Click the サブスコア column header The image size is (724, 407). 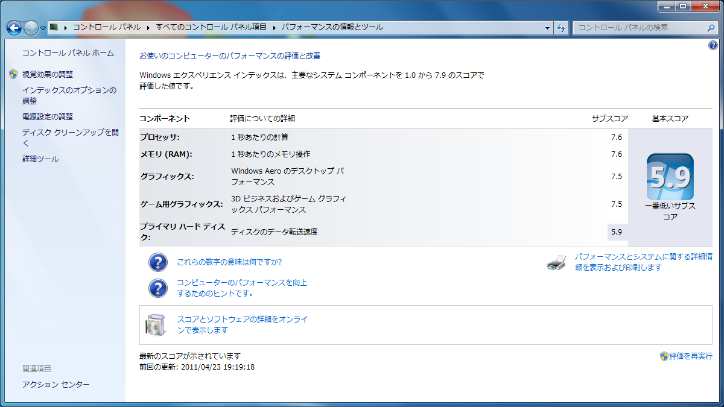click(610, 118)
